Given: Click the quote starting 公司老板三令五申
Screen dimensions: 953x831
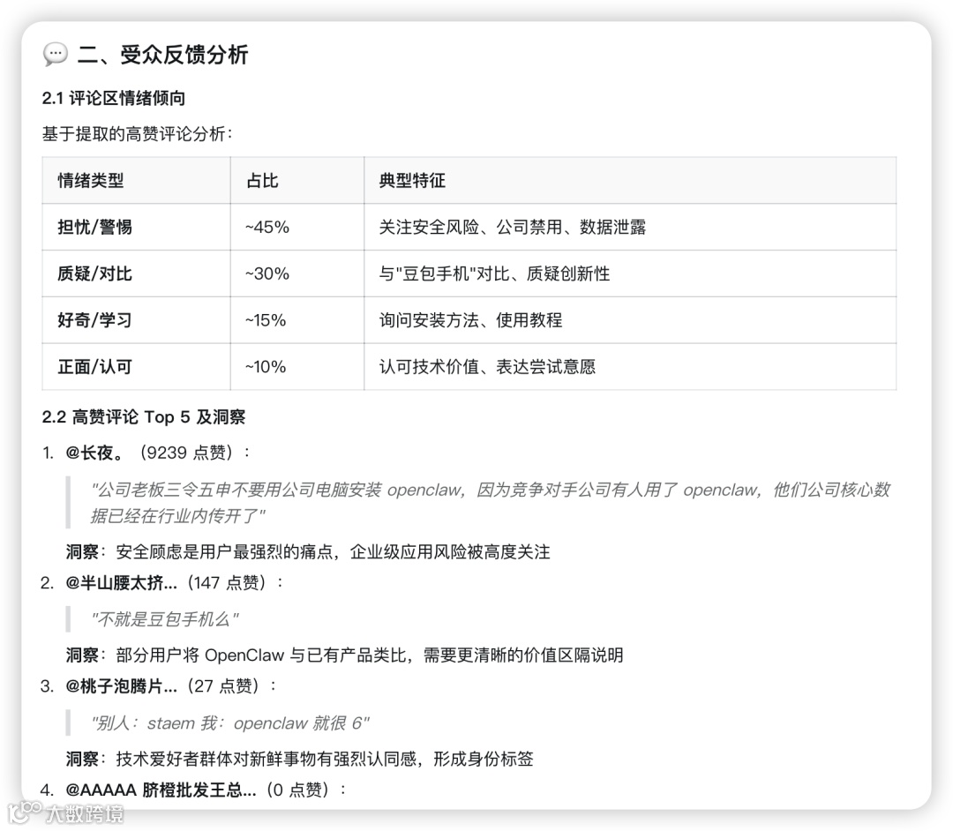Looking at the screenshot, I should click(490, 503).
